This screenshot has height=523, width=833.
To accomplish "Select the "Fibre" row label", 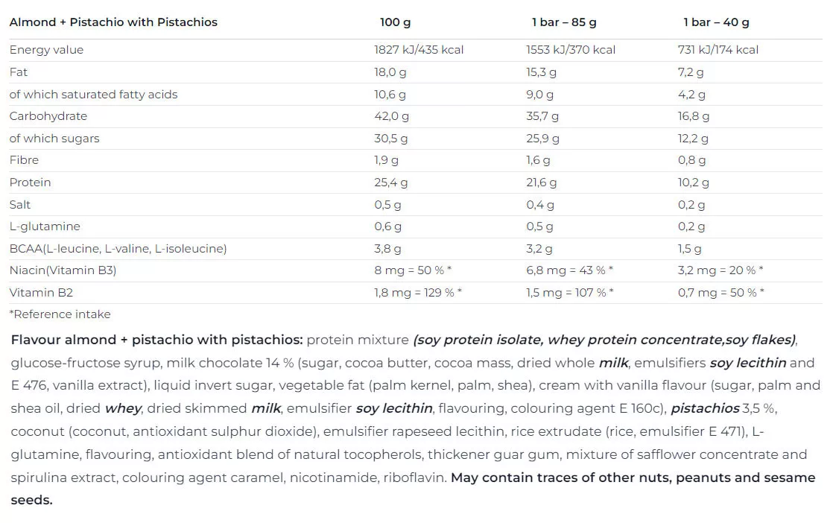I will click(x=24, y=160).
